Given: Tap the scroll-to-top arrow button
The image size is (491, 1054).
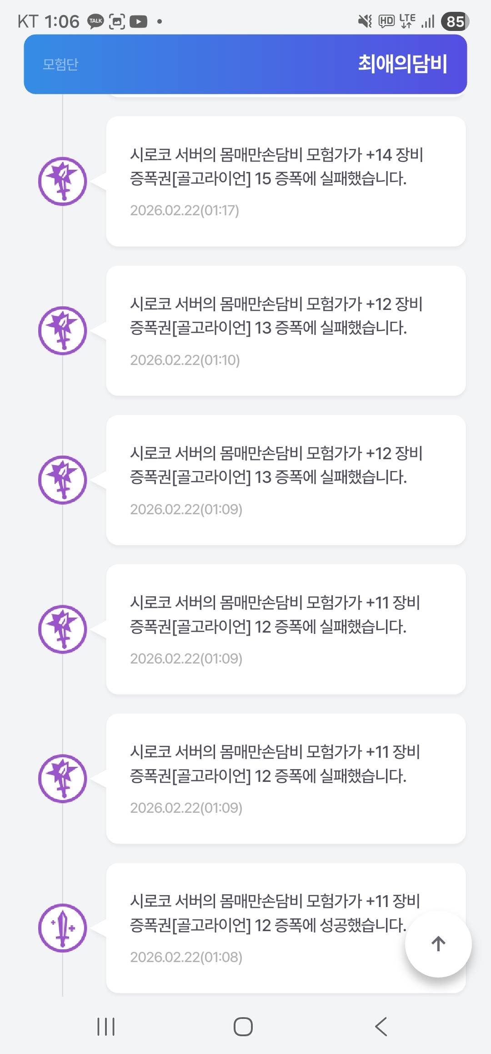Looking at the screenshot, I should point(438,944).
